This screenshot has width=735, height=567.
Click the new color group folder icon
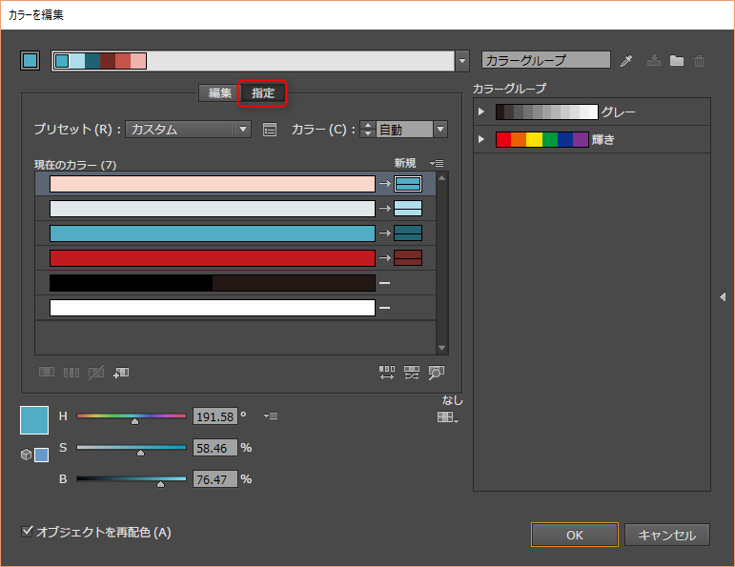point(677,61)
